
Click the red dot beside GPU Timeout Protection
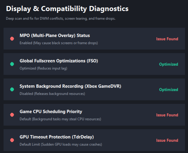12,140
